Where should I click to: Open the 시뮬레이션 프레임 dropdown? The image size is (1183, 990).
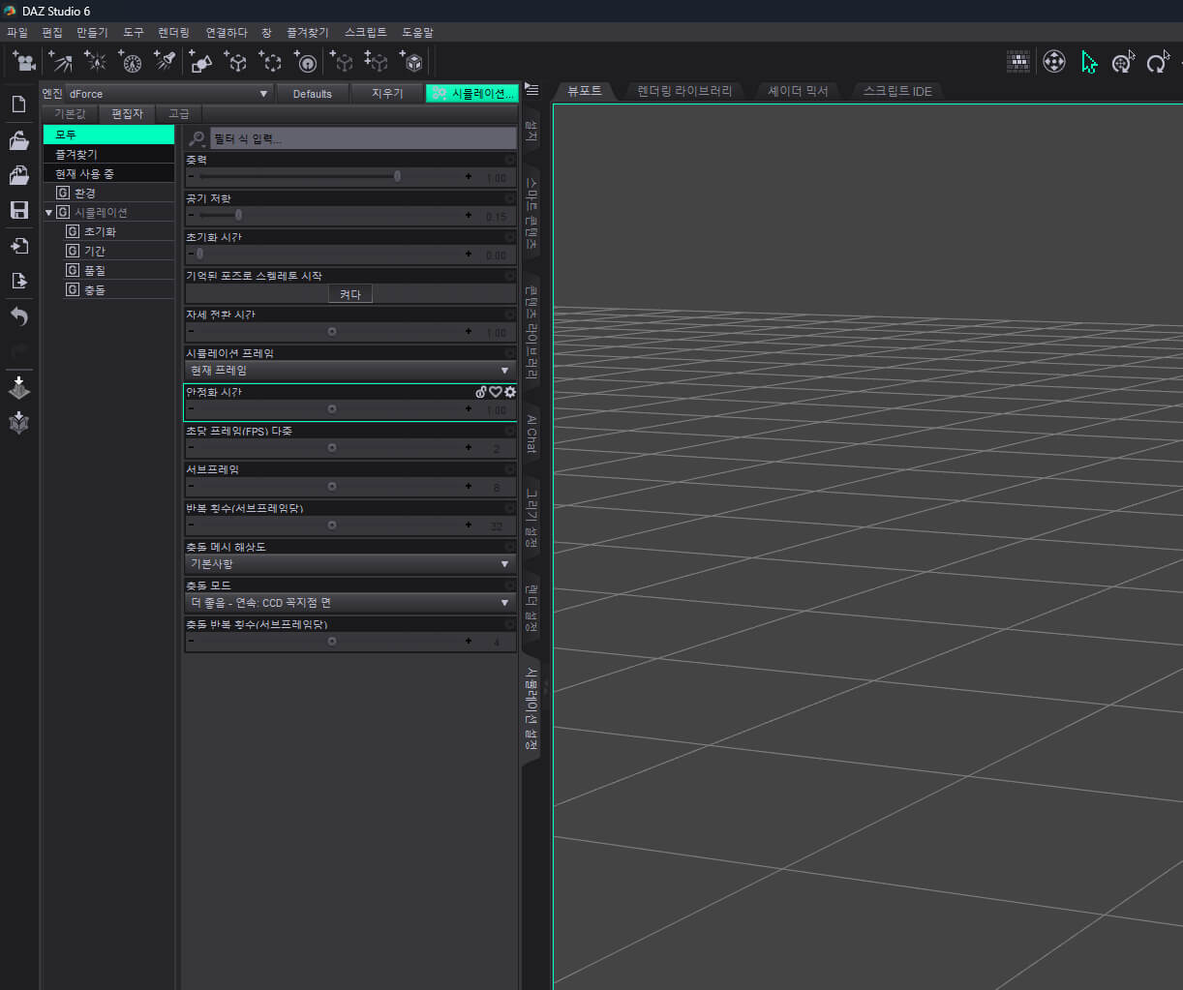349,371
